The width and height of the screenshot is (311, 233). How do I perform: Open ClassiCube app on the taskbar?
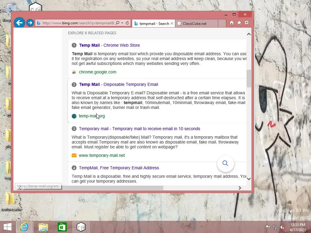81,227
